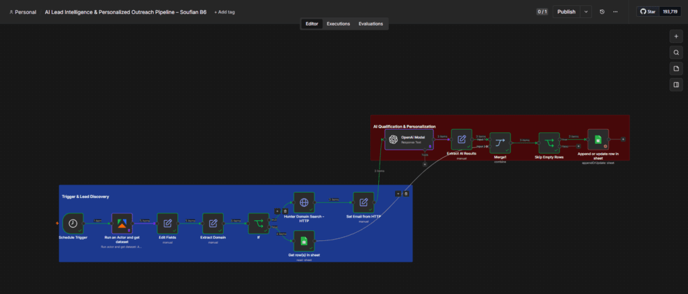Screen dimensions: 688x294
Task: Delete the If true connection via trash icon
Action: (x=285, y=211)
